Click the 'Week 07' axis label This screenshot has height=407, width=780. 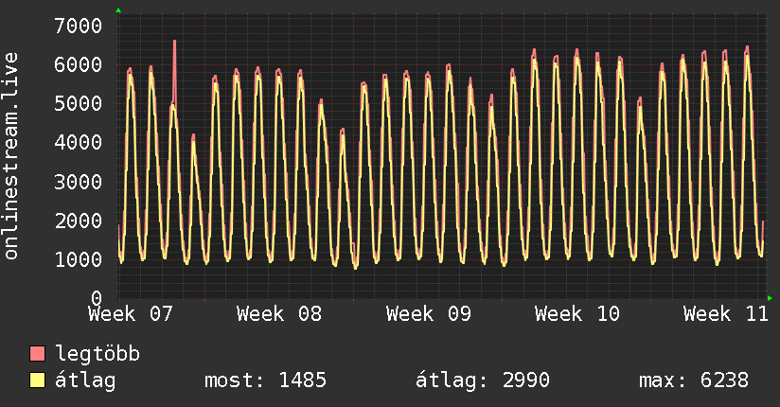[131, 314]
